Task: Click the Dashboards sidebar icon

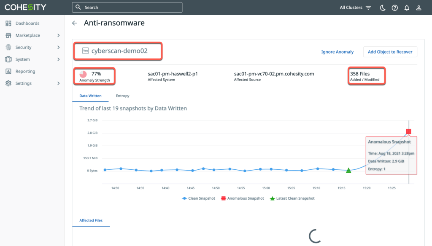Action: 8,24
